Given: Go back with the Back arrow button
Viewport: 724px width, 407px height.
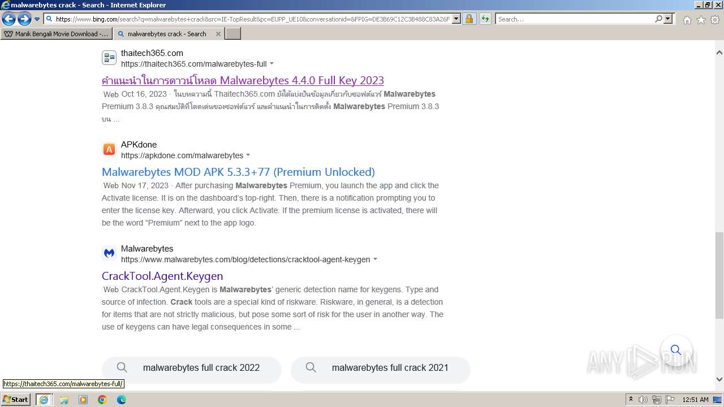Looking at the screenshot, I should click(x=8, y=19).
